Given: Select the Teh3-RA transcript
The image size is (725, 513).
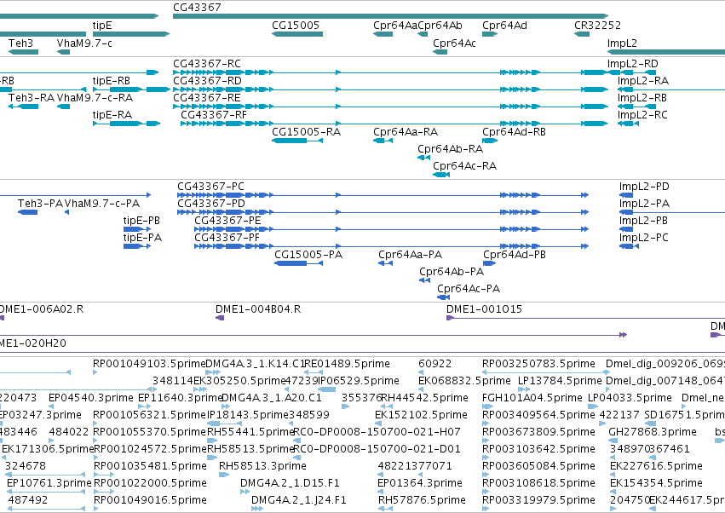Looking at the screenshot, I should coord(32,98).
